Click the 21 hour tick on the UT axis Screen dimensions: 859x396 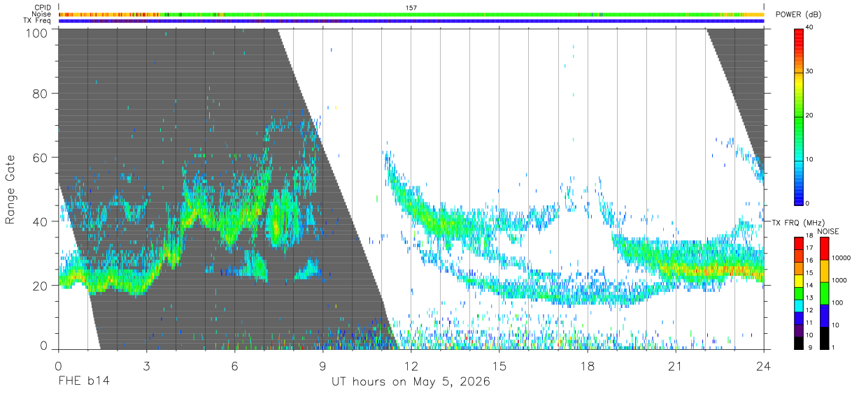pos(676,366)
